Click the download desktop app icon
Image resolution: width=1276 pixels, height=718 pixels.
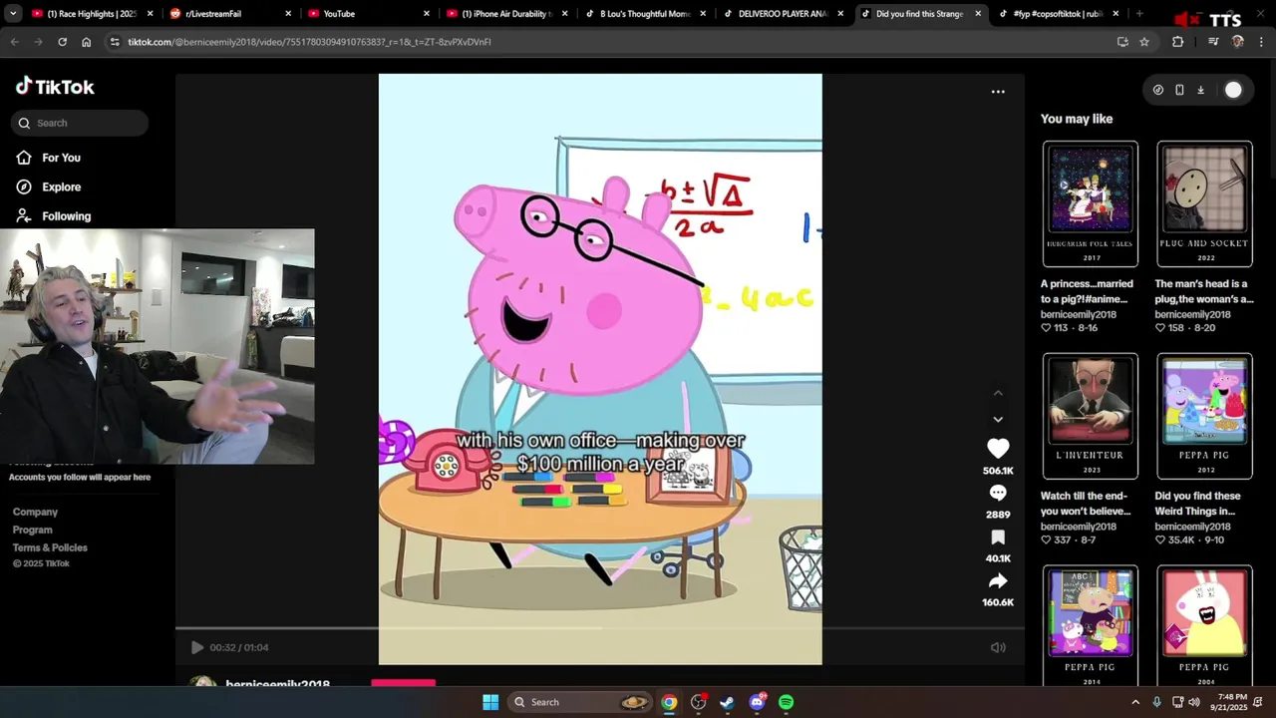click(1200, 90)
